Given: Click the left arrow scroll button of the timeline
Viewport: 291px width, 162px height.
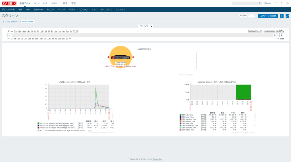Looking at the screenshot, I should tap(10, 35).
